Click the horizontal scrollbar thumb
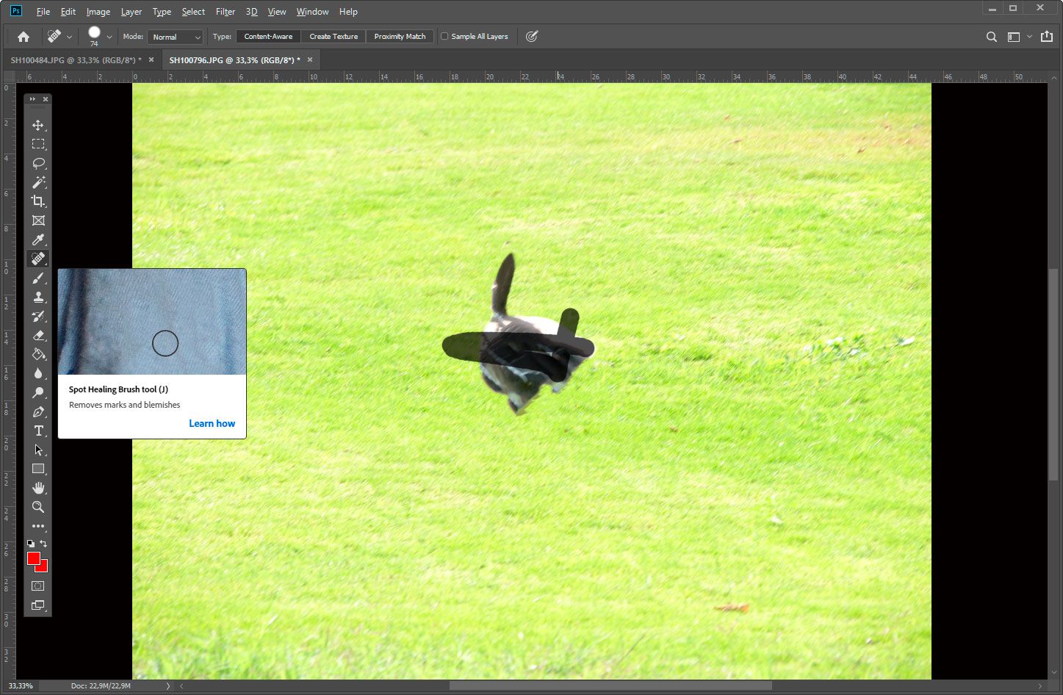Viewport: 1063px width, 695px height. click(610, 685)
